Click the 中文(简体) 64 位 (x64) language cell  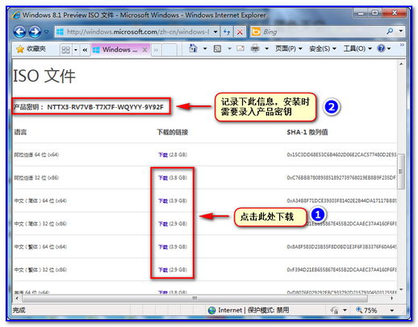point(40,201)
